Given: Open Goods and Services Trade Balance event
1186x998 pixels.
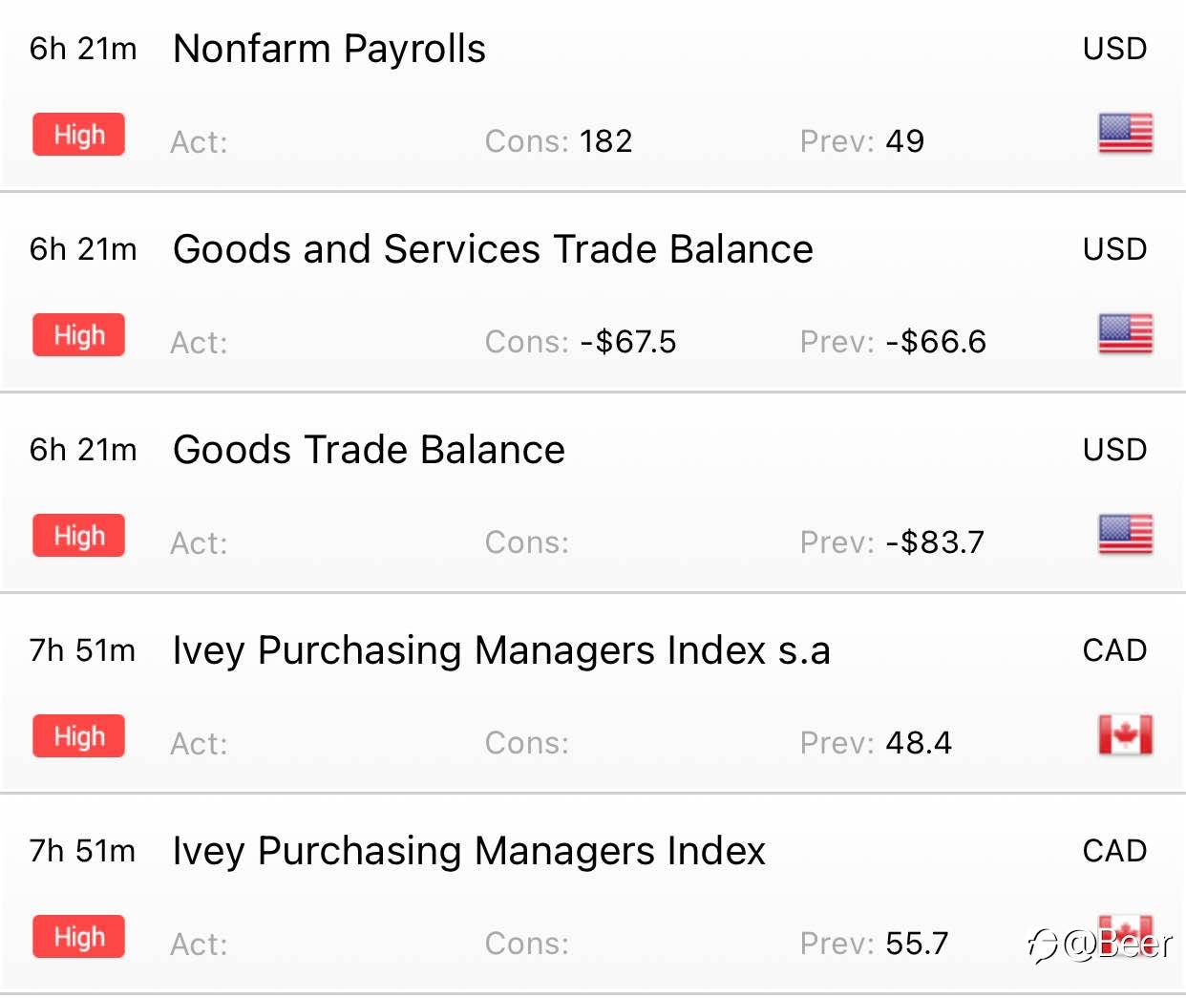Looking at the screenshot, I should pos(492,249).
